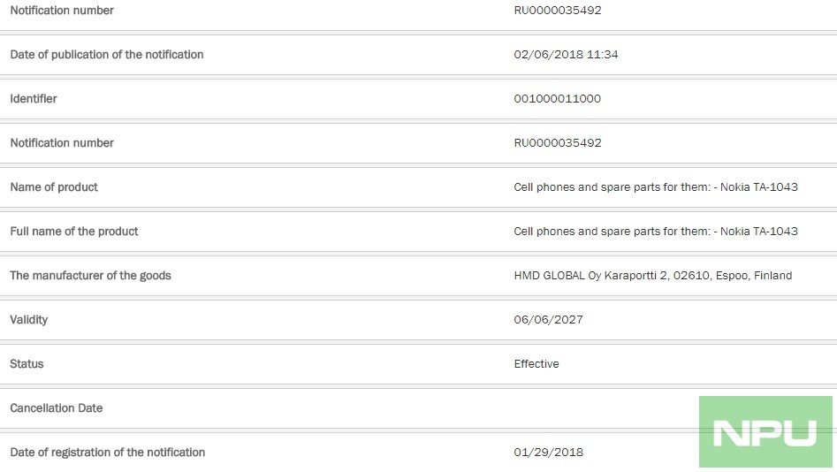Click the Name of product label
This screenshot has width=837, height=472.
click(54, 187)
